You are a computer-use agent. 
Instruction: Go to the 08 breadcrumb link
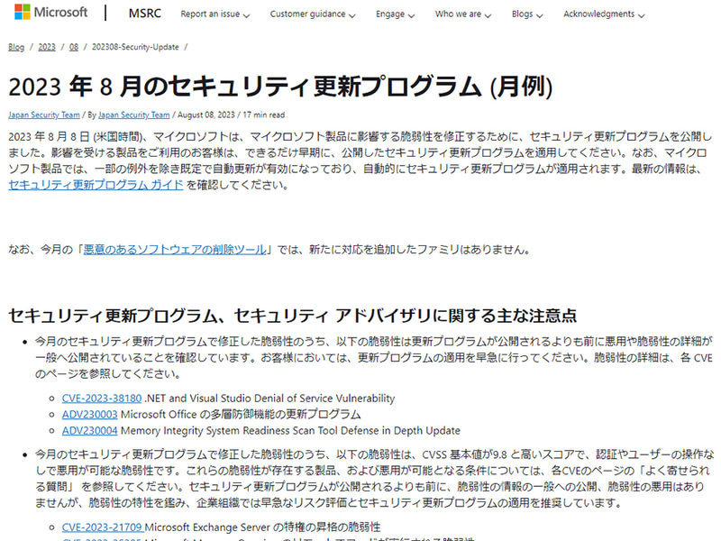click(x=74, y=47)
